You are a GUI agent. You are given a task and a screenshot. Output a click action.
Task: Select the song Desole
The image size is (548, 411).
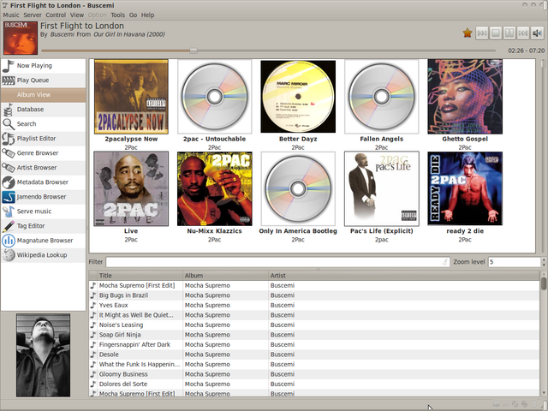pos(314,354)
